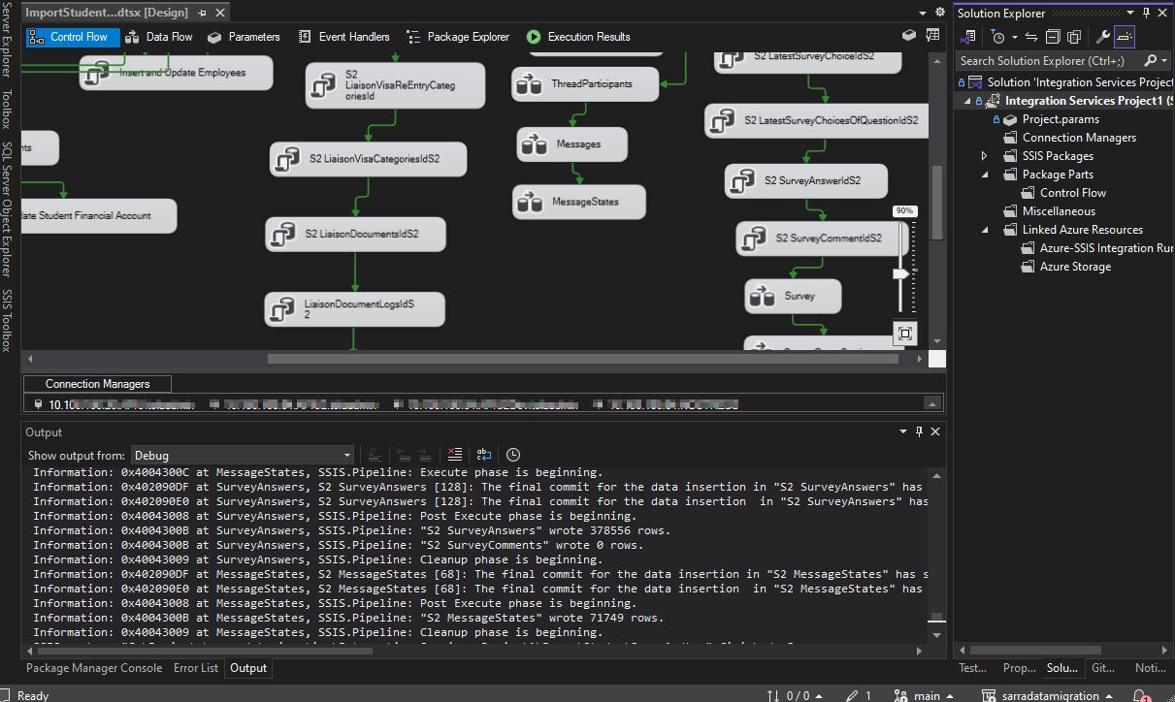Screen dimensions: 1175x702
Task: Toggle Show All Files in Solution Explorer
Action: 1074,37
